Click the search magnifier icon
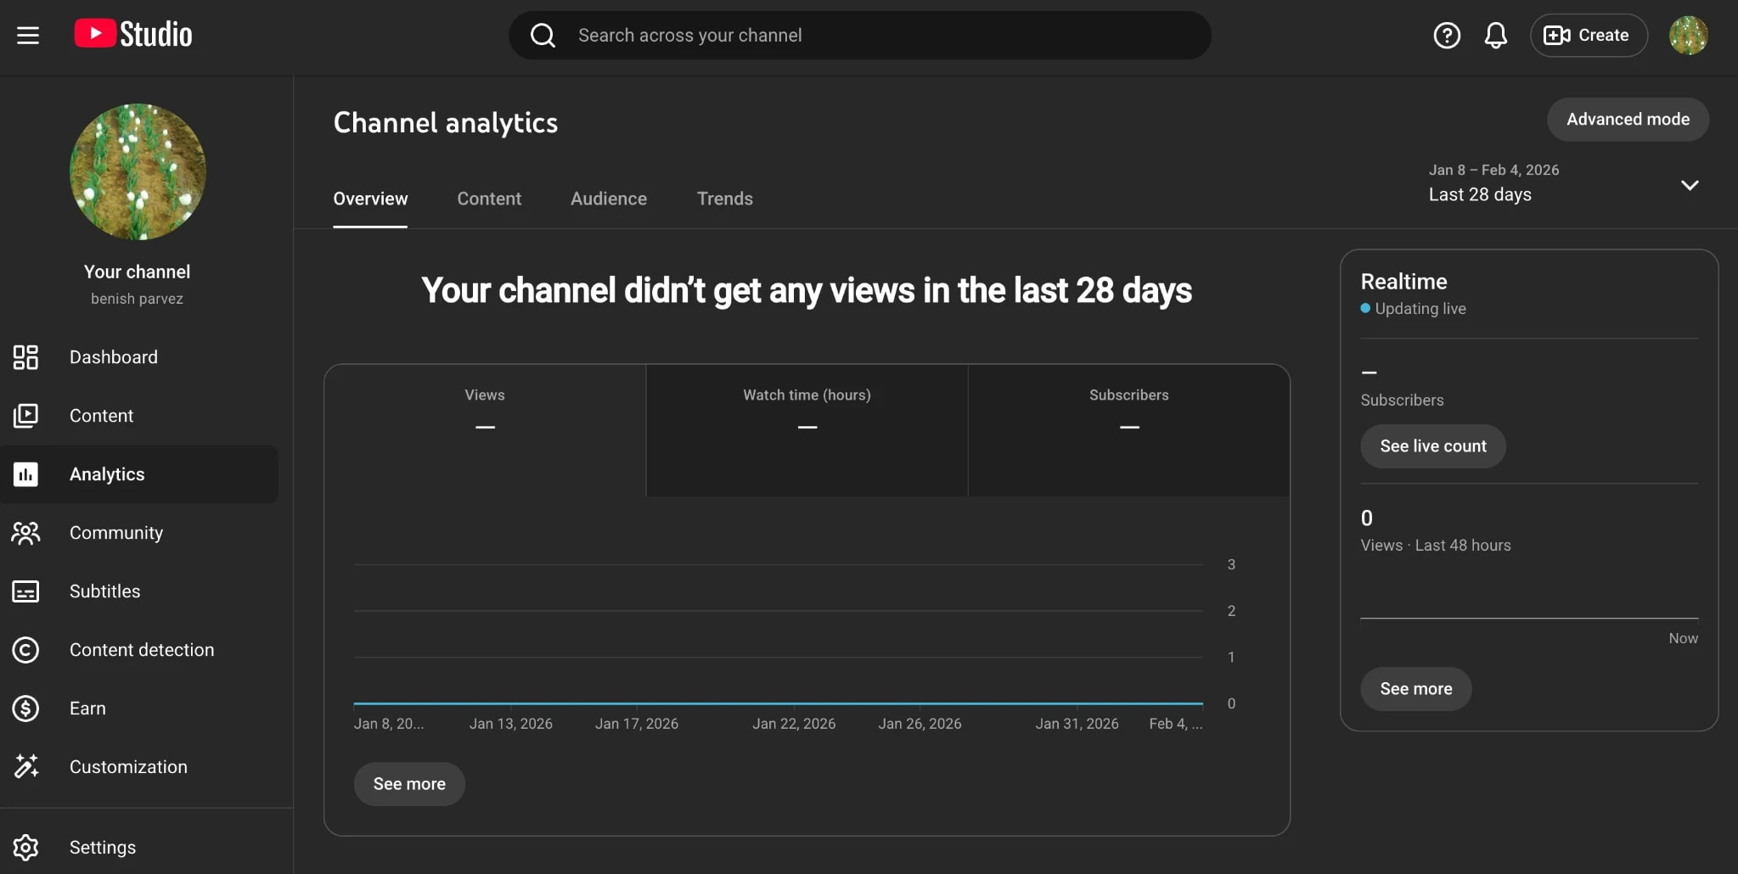Viewport: 1738px width, 874px height. (543, 35)
